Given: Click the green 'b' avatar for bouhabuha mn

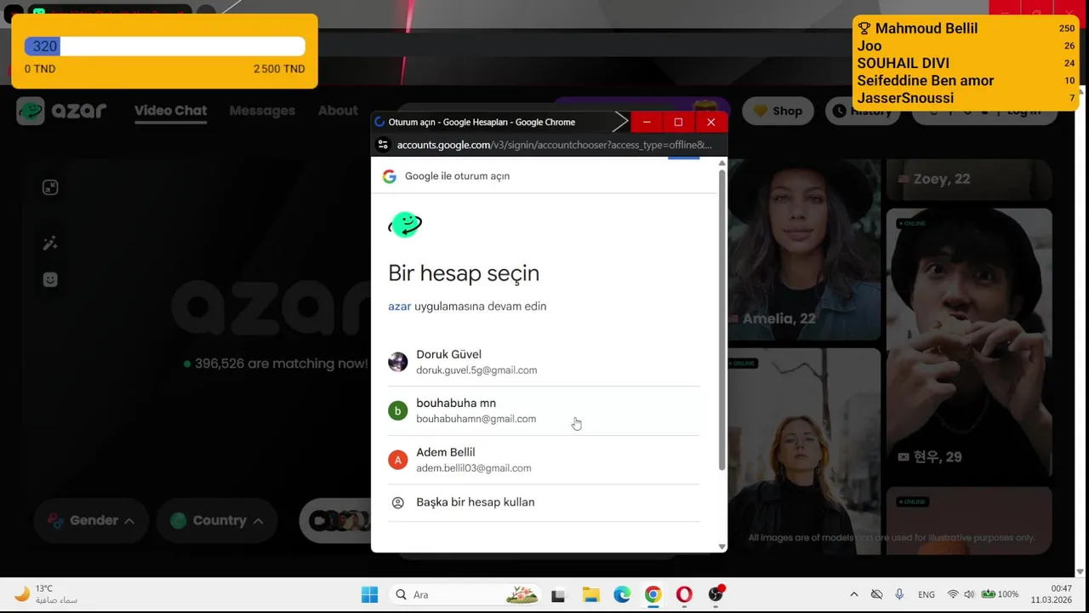Looking at the screenshot, I should coord(397,411).
